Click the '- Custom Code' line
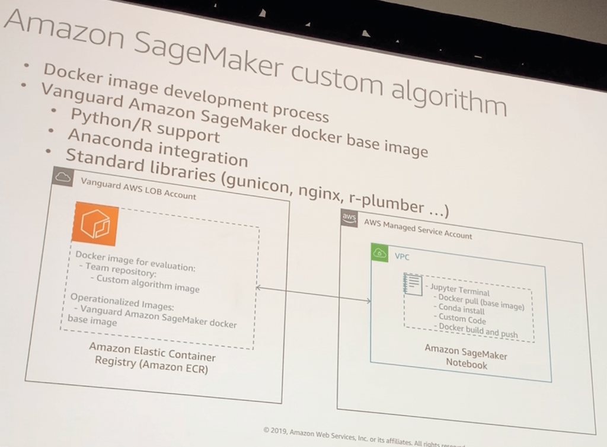The height and width of the screenshot is (447, 607). pos(460,318)
